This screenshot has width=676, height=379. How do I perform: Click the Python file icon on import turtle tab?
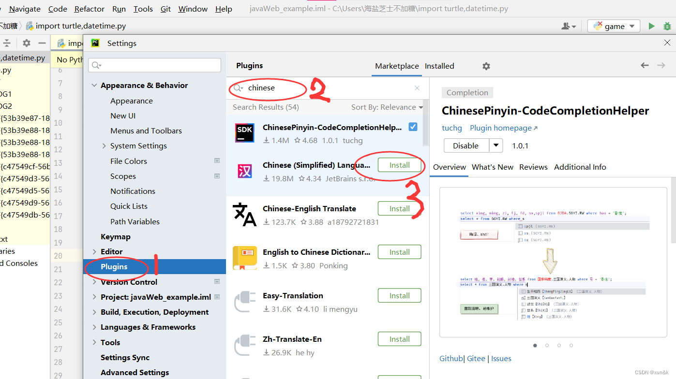tap(29, 26)
